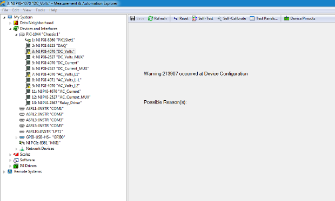Image resolution: width=335 pixels, height=201 pixels.
Task: Collapse the My System tree node
Action: (4, 17)
